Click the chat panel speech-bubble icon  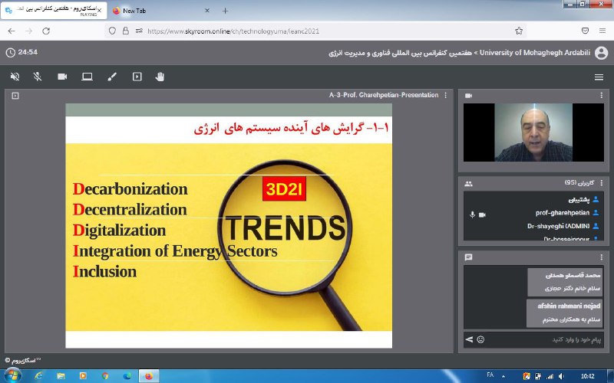coord(468,257)
